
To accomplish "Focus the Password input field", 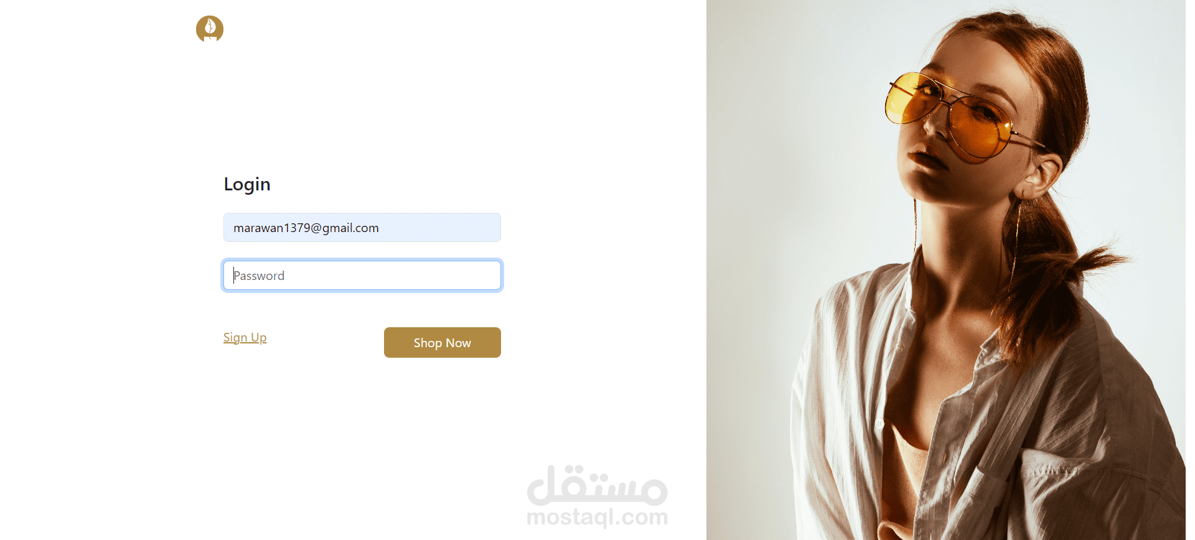I will (362, 276).
